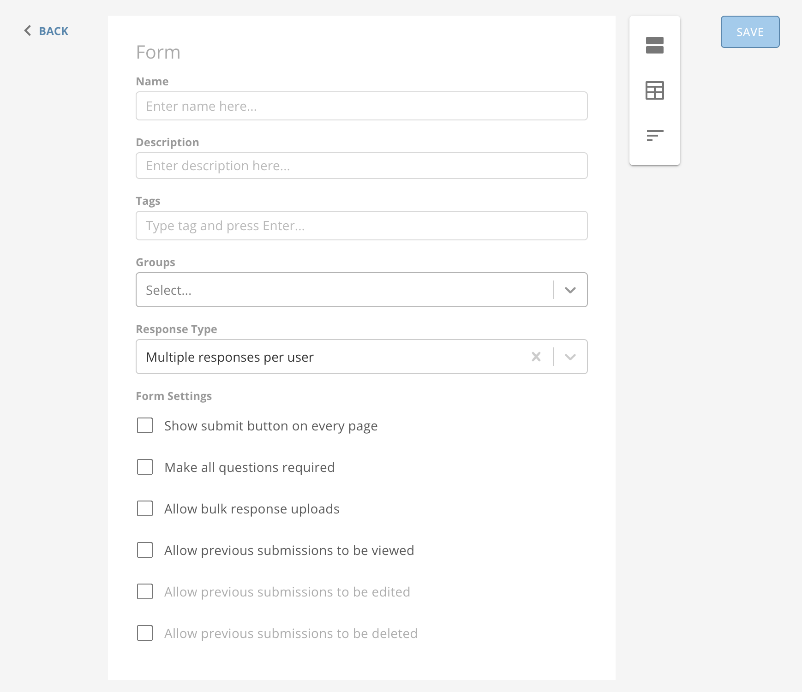Open the Groups dropdown chevron
802x692 pixels.
pyautogui.click(x=570, y=290)
